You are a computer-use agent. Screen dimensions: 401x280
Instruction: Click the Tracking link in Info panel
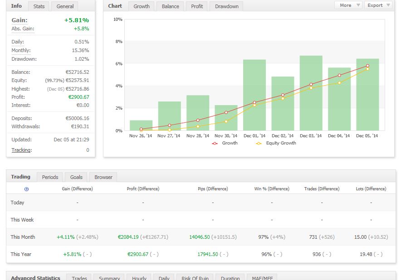[x=21, y=150]
